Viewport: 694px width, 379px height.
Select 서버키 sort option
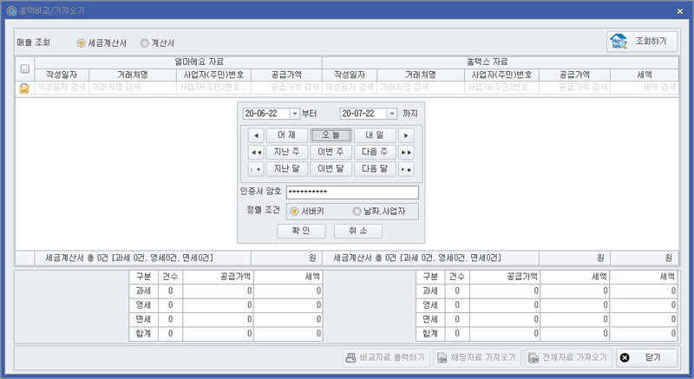pyautogui.click(x=294, y=212)
